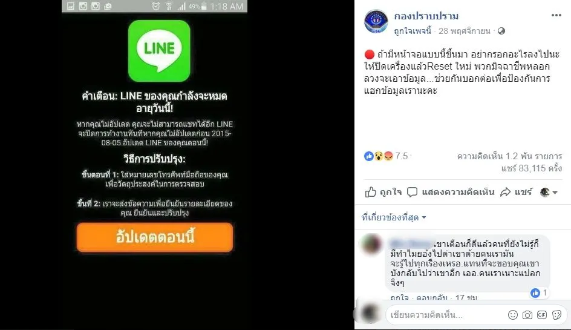Click the เขียนความคิดเห็น comment input field
This screenshot has width=571, height=330.
446,315
